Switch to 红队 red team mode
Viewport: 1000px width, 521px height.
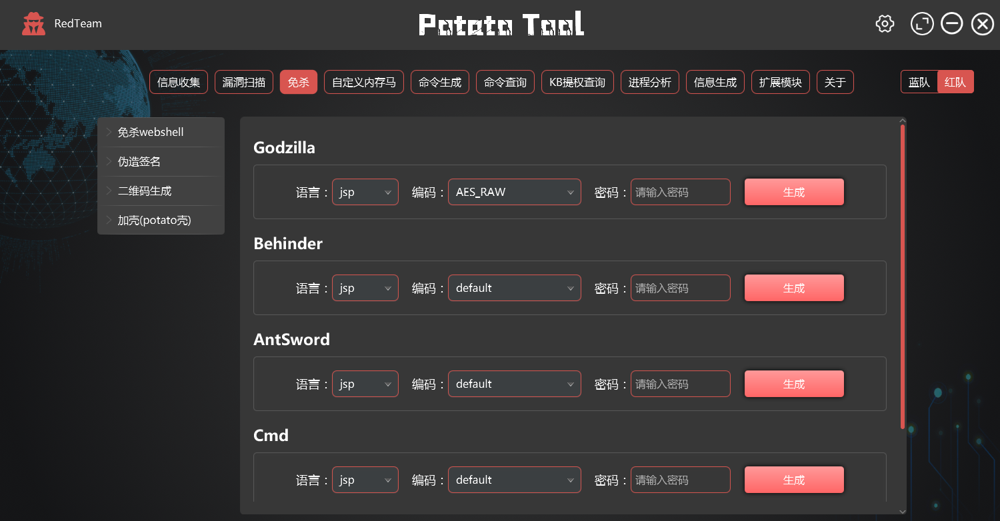pos(955,82)
